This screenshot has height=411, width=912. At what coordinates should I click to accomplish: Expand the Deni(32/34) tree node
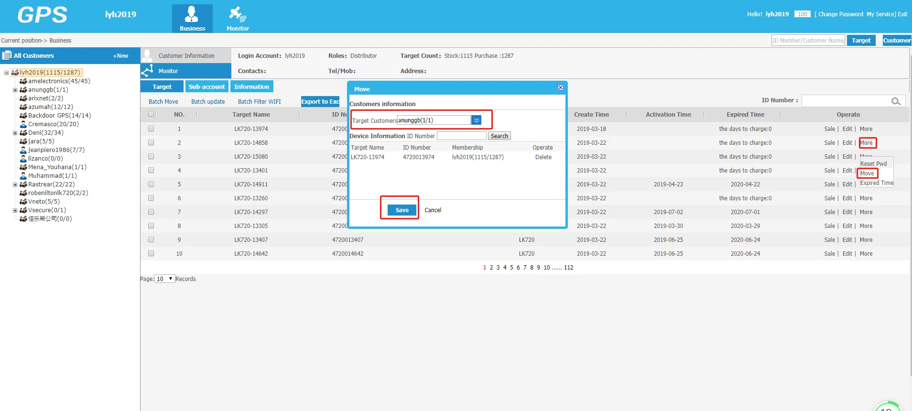coord(15,133)
